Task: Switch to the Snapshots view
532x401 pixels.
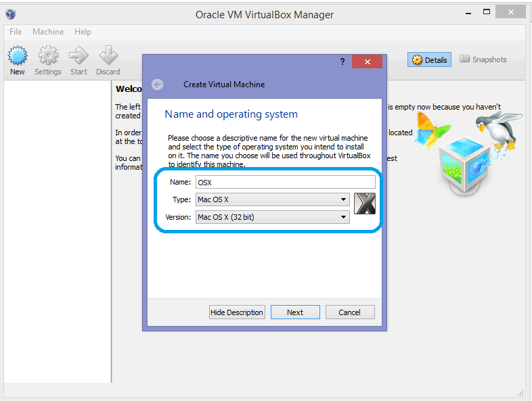Action: [x=483, y=60]
